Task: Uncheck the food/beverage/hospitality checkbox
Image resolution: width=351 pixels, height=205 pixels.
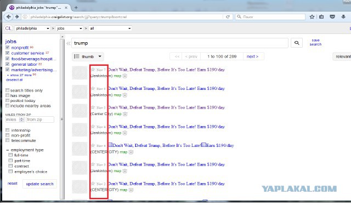Action: [x=7, y=59]
